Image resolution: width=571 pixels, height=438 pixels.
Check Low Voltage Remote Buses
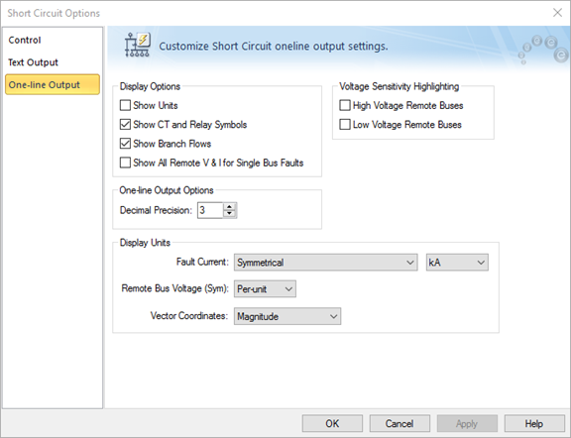345,125
